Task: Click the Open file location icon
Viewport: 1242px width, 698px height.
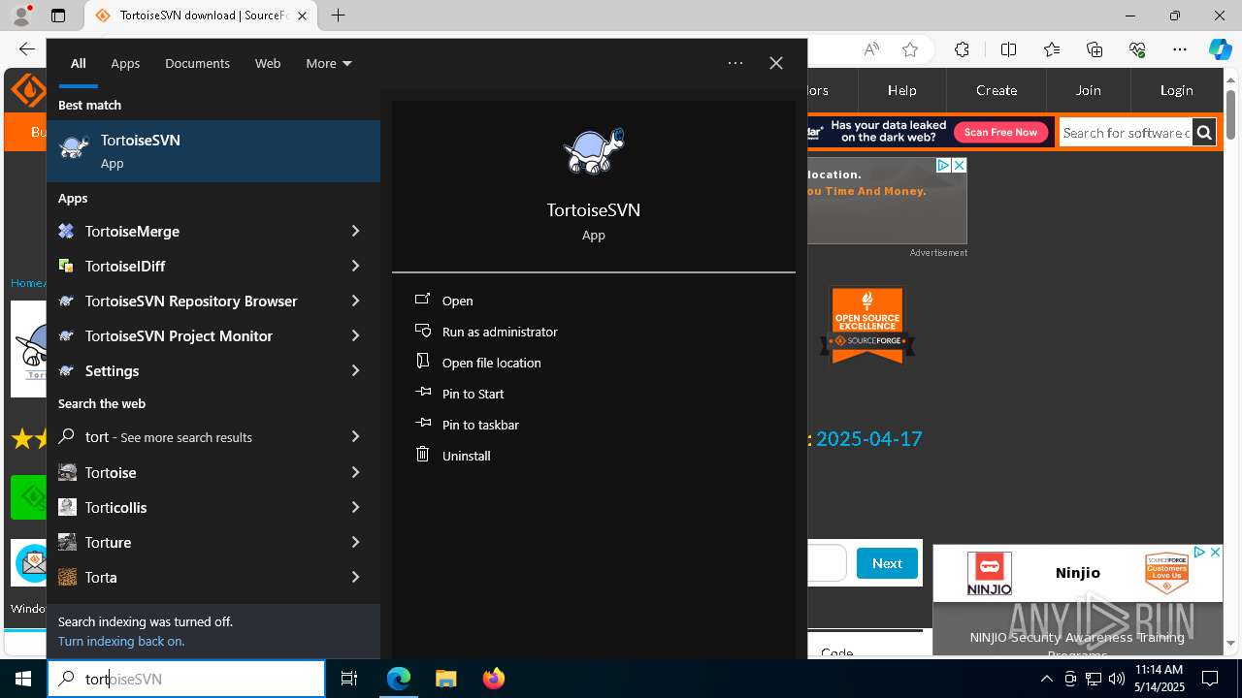Action: click(x=422, y=362)
